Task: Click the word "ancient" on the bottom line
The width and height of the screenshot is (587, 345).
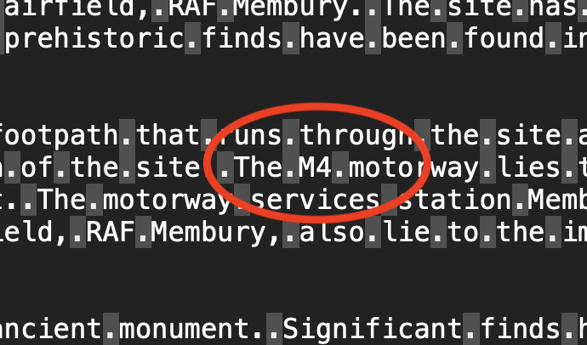Action: pos(50,329)
